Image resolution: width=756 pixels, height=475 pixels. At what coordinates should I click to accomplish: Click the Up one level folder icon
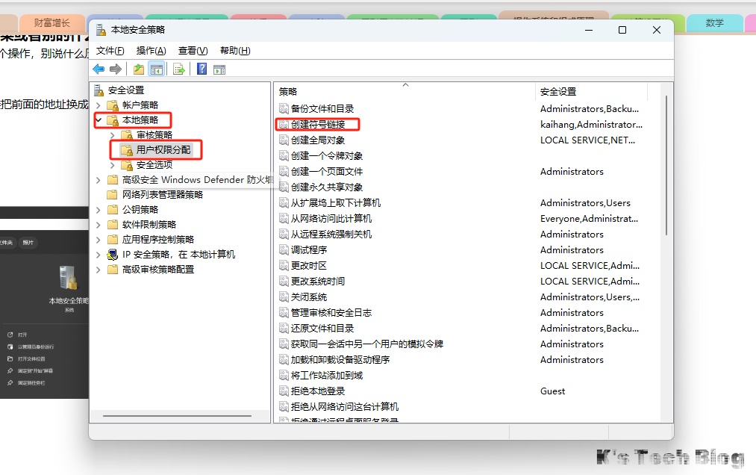click(x=138, y=69)
